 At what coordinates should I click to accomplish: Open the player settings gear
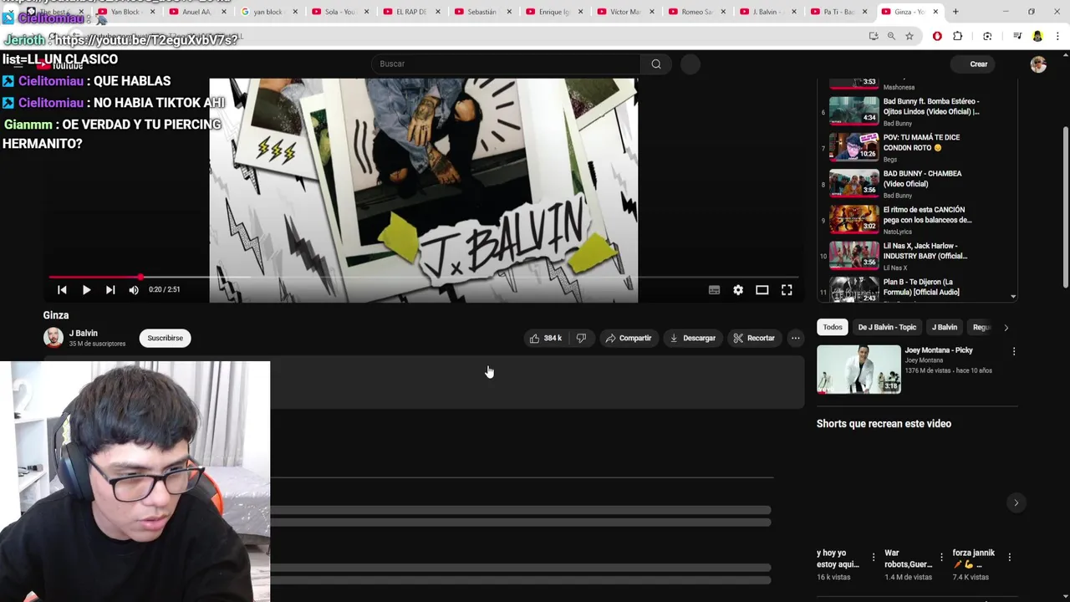pos(738,290)
